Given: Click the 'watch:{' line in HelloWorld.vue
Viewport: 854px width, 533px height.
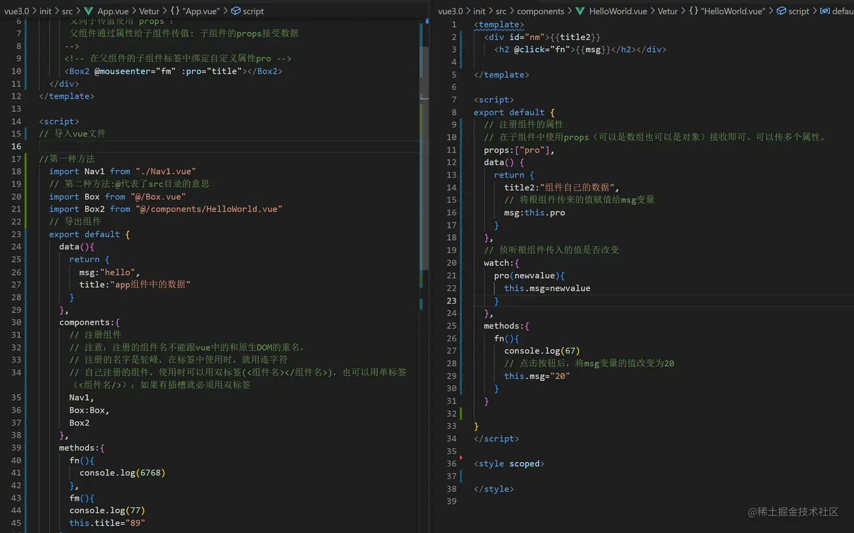Looking at the screenshot, I should (x=501, y=263).
